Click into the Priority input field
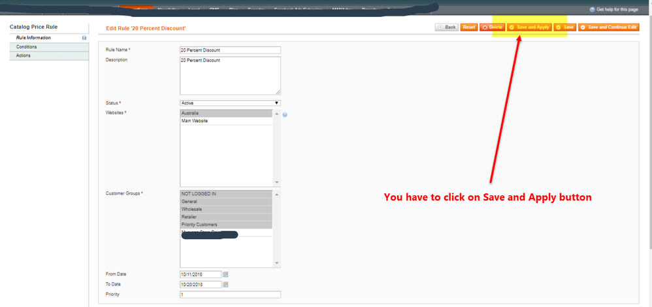Image resolution: width=652 pixels, height=307 pixels. pos(229,295)
